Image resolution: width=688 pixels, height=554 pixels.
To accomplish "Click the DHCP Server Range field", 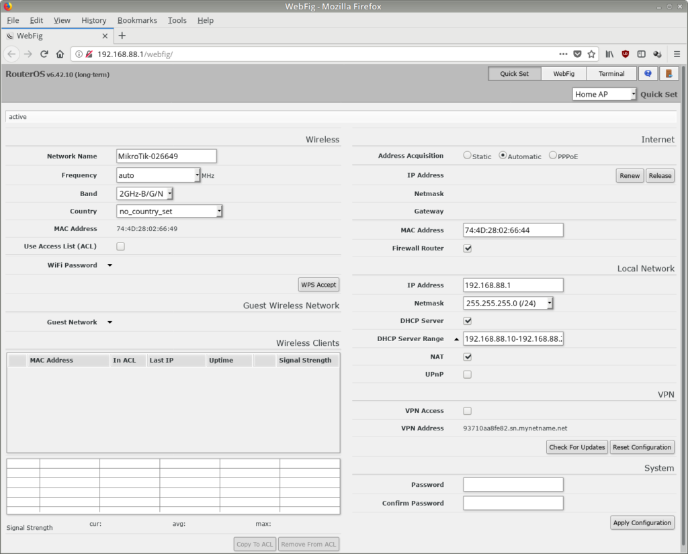I will [x=513, y=338].
